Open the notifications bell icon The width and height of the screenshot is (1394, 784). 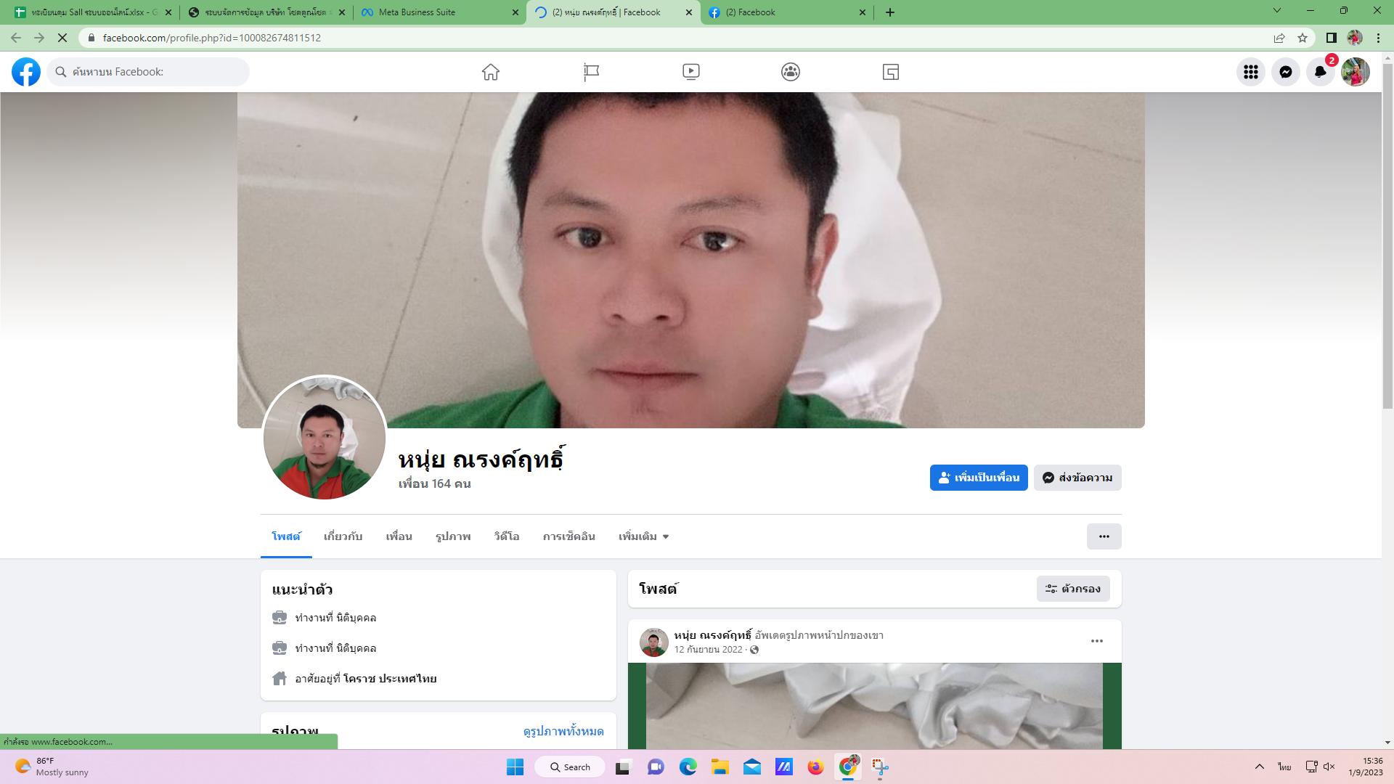tap(1320, 72)
